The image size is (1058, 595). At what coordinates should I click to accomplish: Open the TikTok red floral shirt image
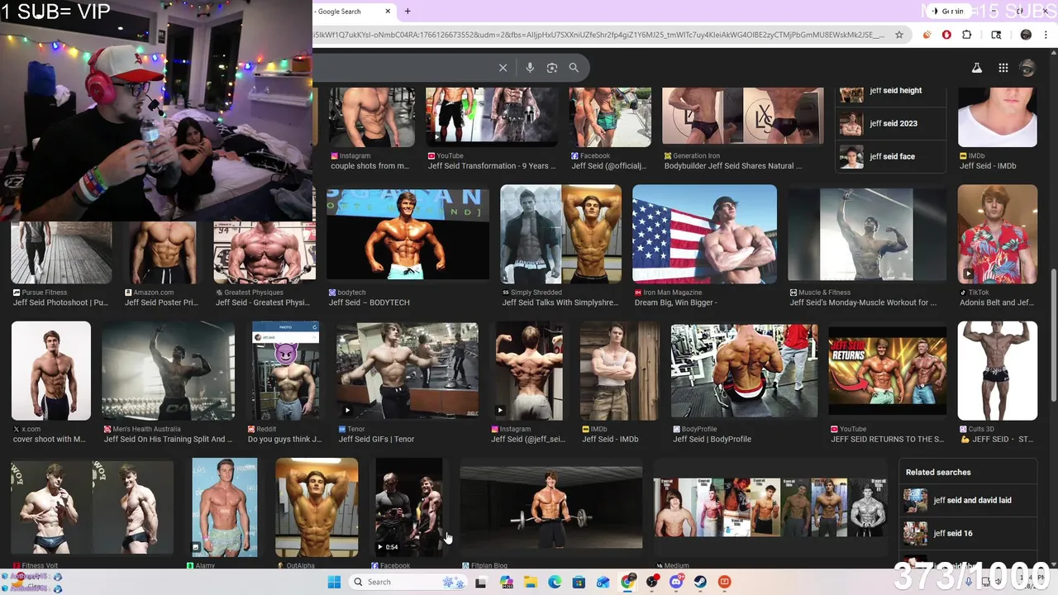click(x=997, y=234)
